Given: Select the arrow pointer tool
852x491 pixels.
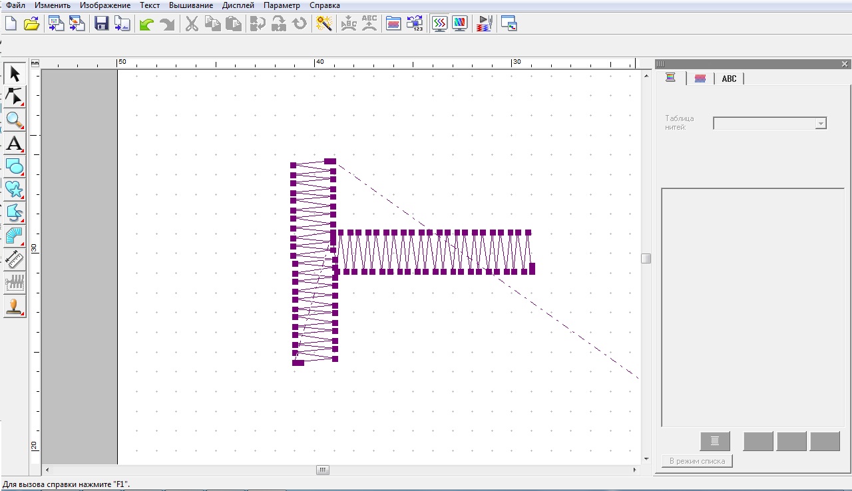Looking at the screenshot, I should pyautogui.click(x=15, y=74).
